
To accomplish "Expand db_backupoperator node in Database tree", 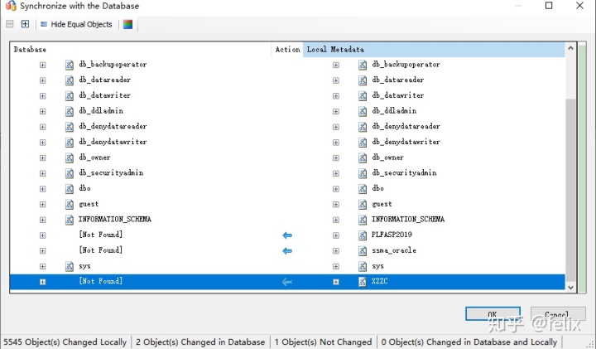I will pyautogui.click(x=42, y=65).
